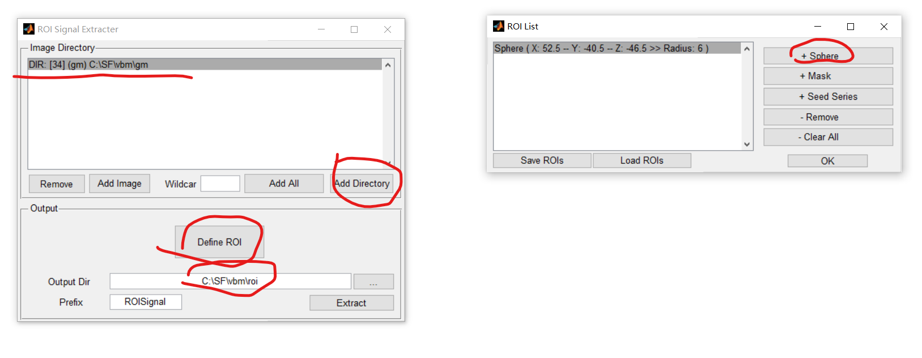
Task: Click ROI List scrollbar down arrow
Action: tap(747, 144)
